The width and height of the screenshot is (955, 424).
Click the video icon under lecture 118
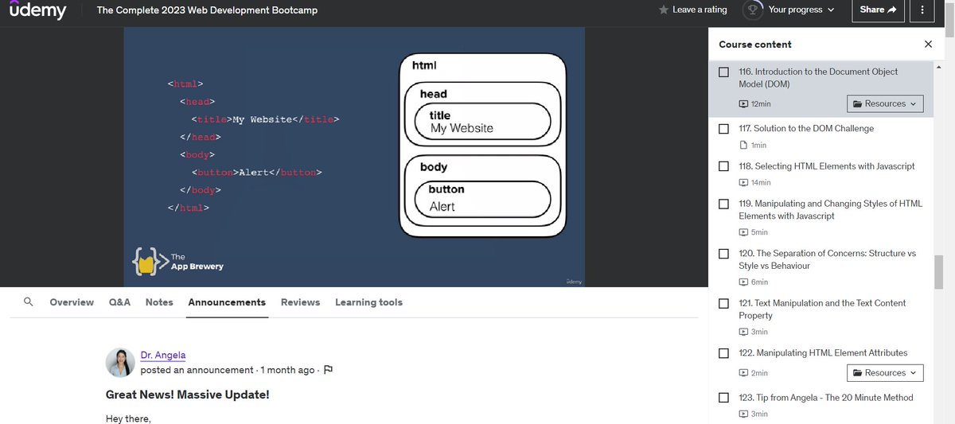743,183
